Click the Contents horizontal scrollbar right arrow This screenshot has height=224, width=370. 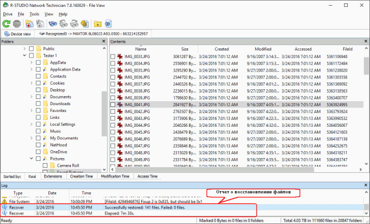click(360, 169)
